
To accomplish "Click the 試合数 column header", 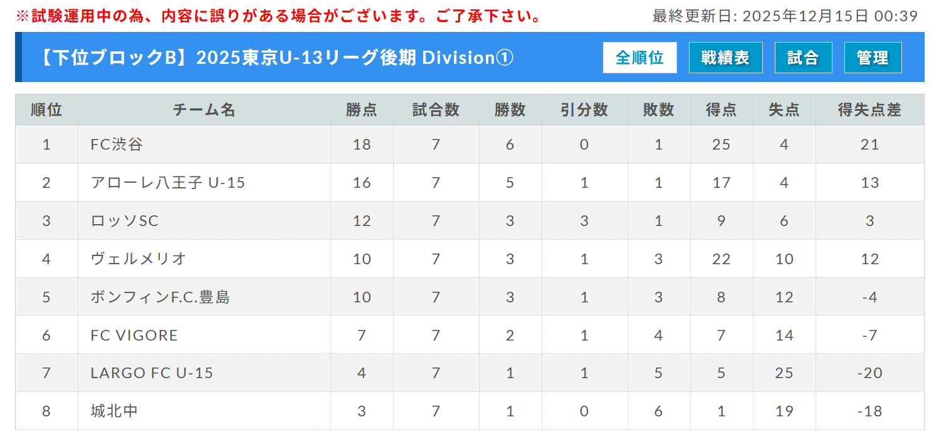I will click(x=436, y=110).
